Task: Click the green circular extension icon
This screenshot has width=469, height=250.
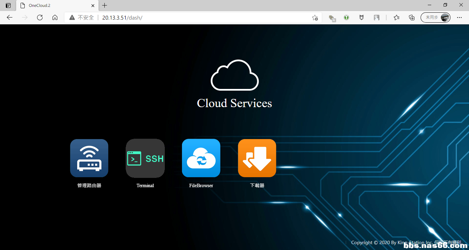Action: pyautogui.click(x=346, y=18)
